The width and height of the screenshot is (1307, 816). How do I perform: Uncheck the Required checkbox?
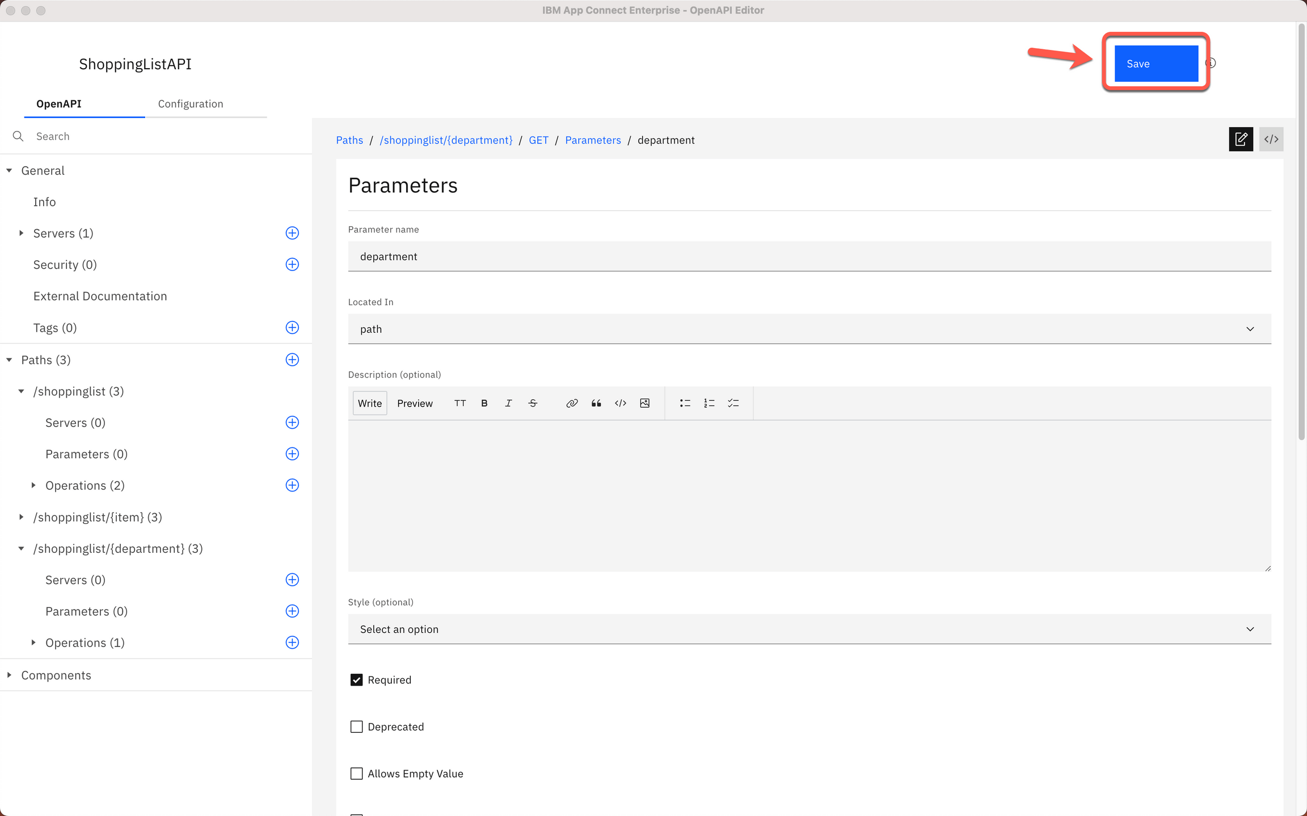(356, 679)
